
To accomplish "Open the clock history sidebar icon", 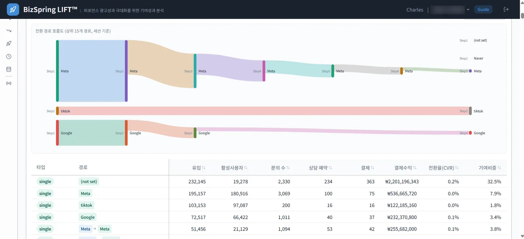I will [9, 56].
